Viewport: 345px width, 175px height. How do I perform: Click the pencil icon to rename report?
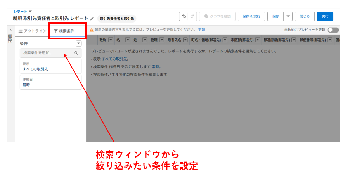[x=92, y=19]
